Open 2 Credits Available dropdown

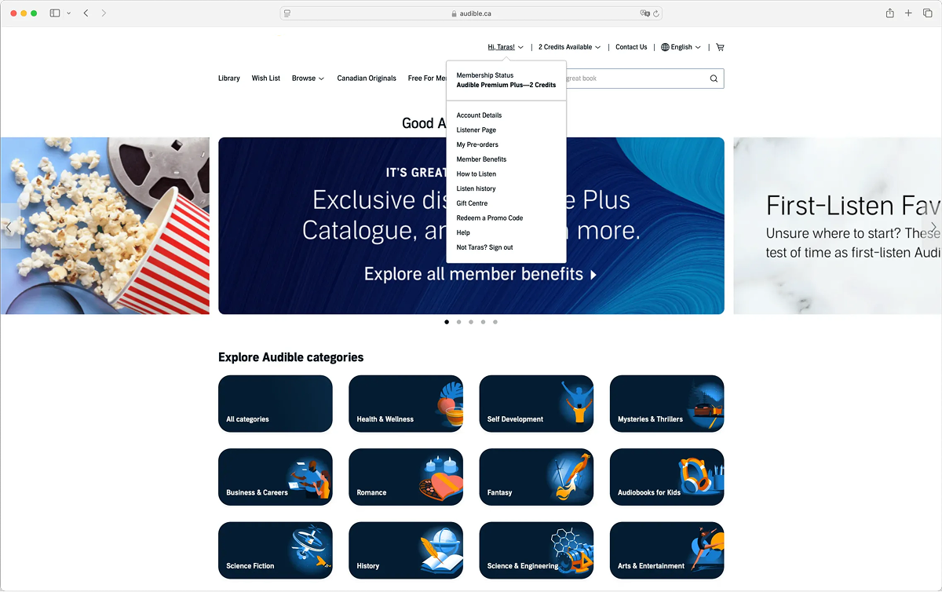click(x=569, y=47)
